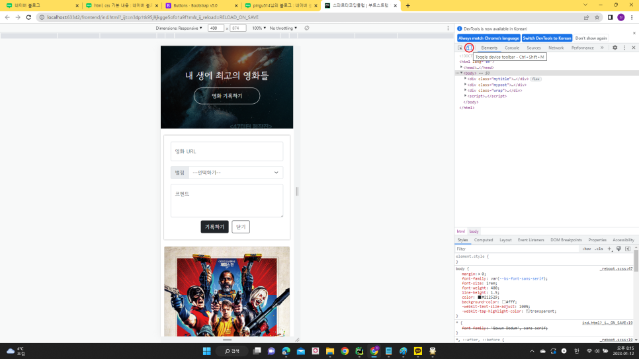Open Chrome profile avatar
Viewport: 639px width, 359px height.
(621, 18)
